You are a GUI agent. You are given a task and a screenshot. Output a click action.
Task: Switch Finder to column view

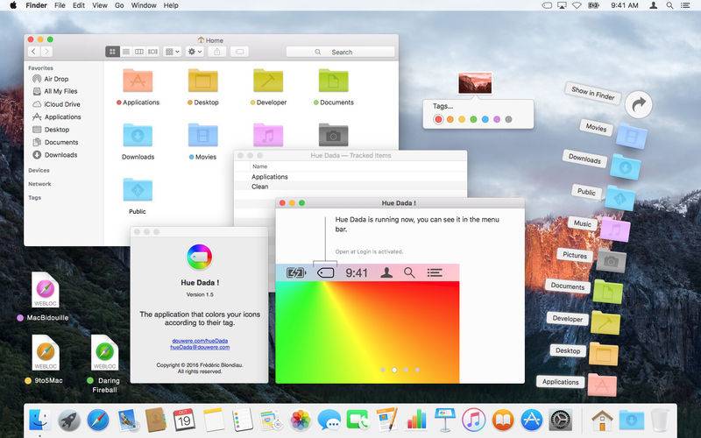(x=139, y=52)
